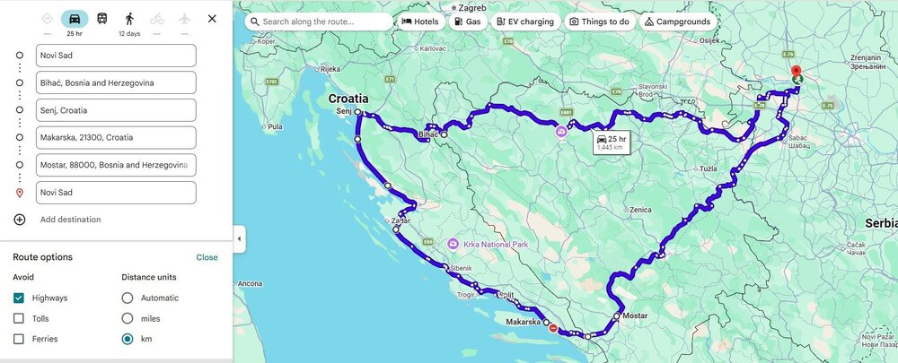Select driving travel mode icon
The width and height of the screenshot is (898, 363).
[x=75, y=19]
